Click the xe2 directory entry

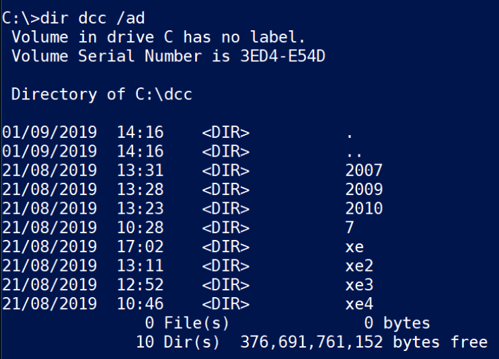tap(359, 266)
